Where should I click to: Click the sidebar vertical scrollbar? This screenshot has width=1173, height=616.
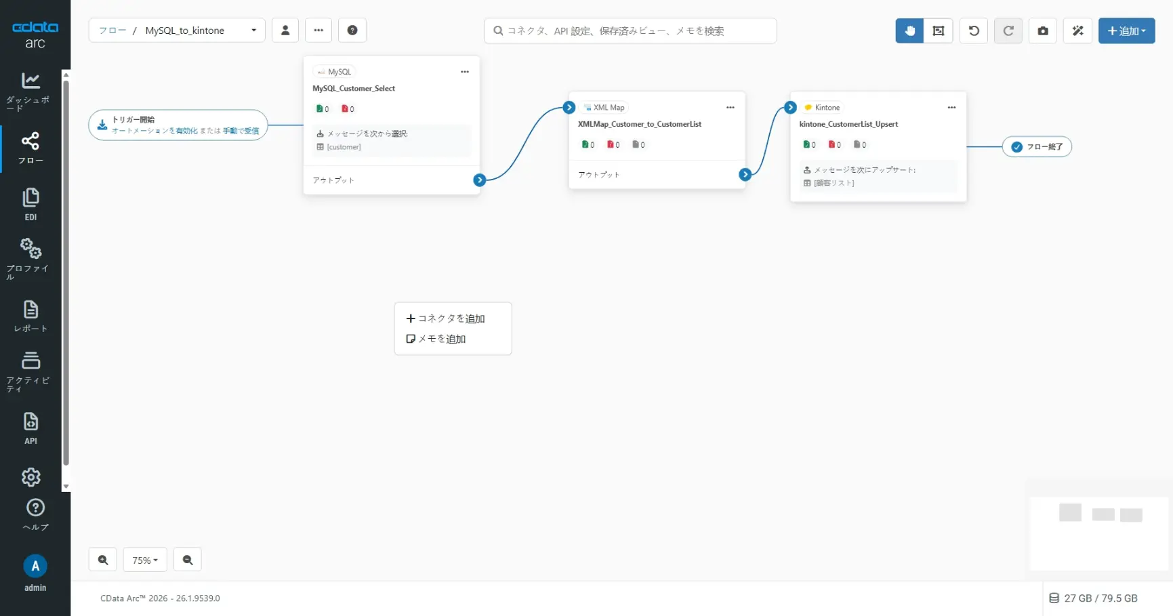66,273
